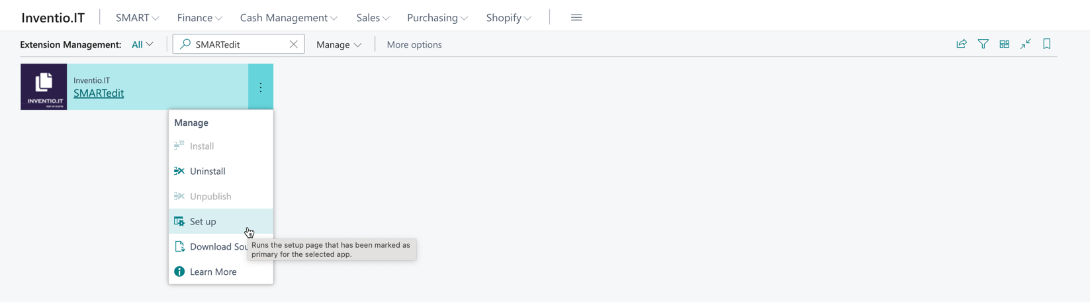This screenshot has height=302, width=1090.
Task: Open the Cash Management dropdown
Action: coord(289,18)
